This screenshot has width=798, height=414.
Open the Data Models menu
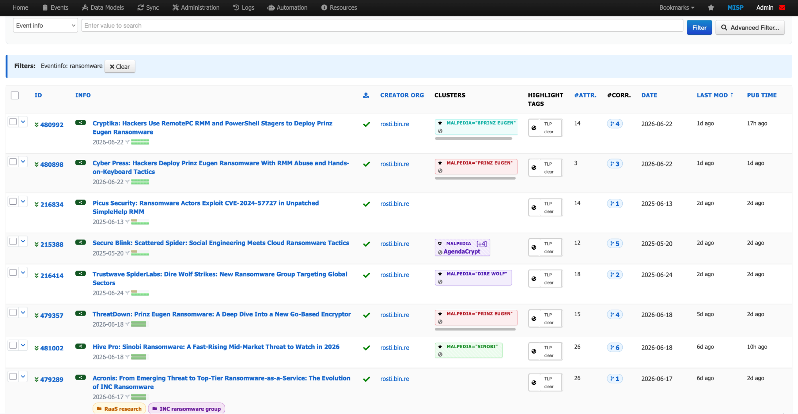click(x=103, y=7)
